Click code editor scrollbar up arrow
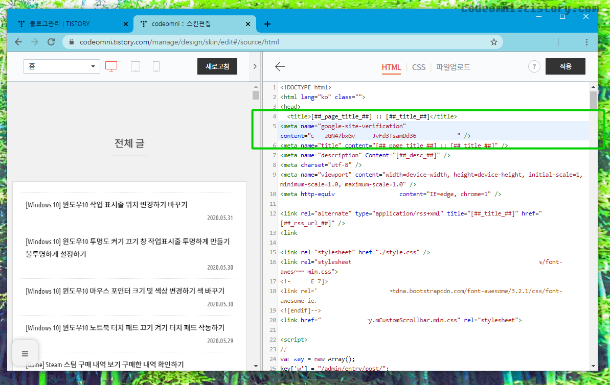Screen dimensions: 610x385 [593, 87]
